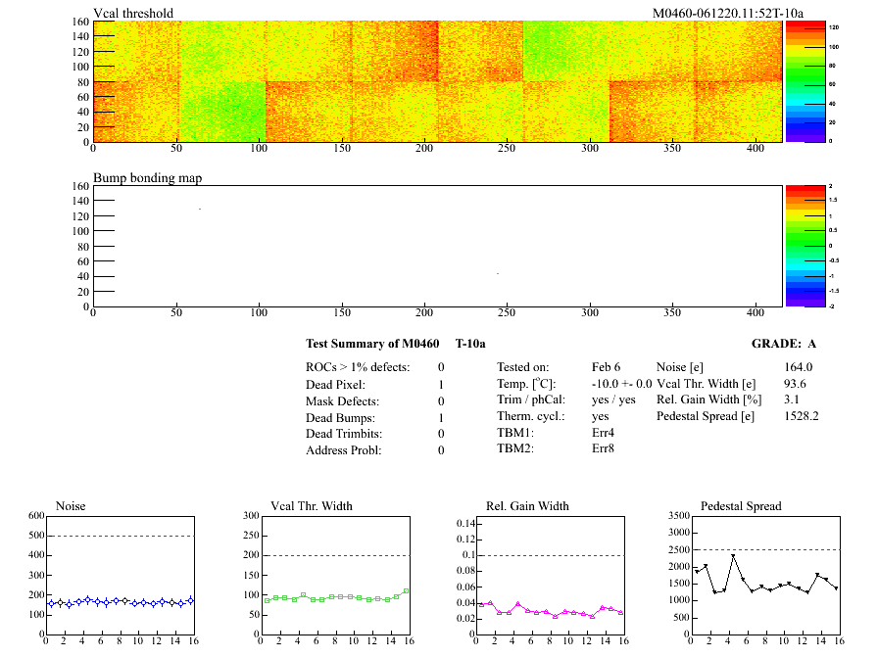The image size is (878, 658).
Task: Click the Vcal threshold plot title
Action: [x=133, y=13]
